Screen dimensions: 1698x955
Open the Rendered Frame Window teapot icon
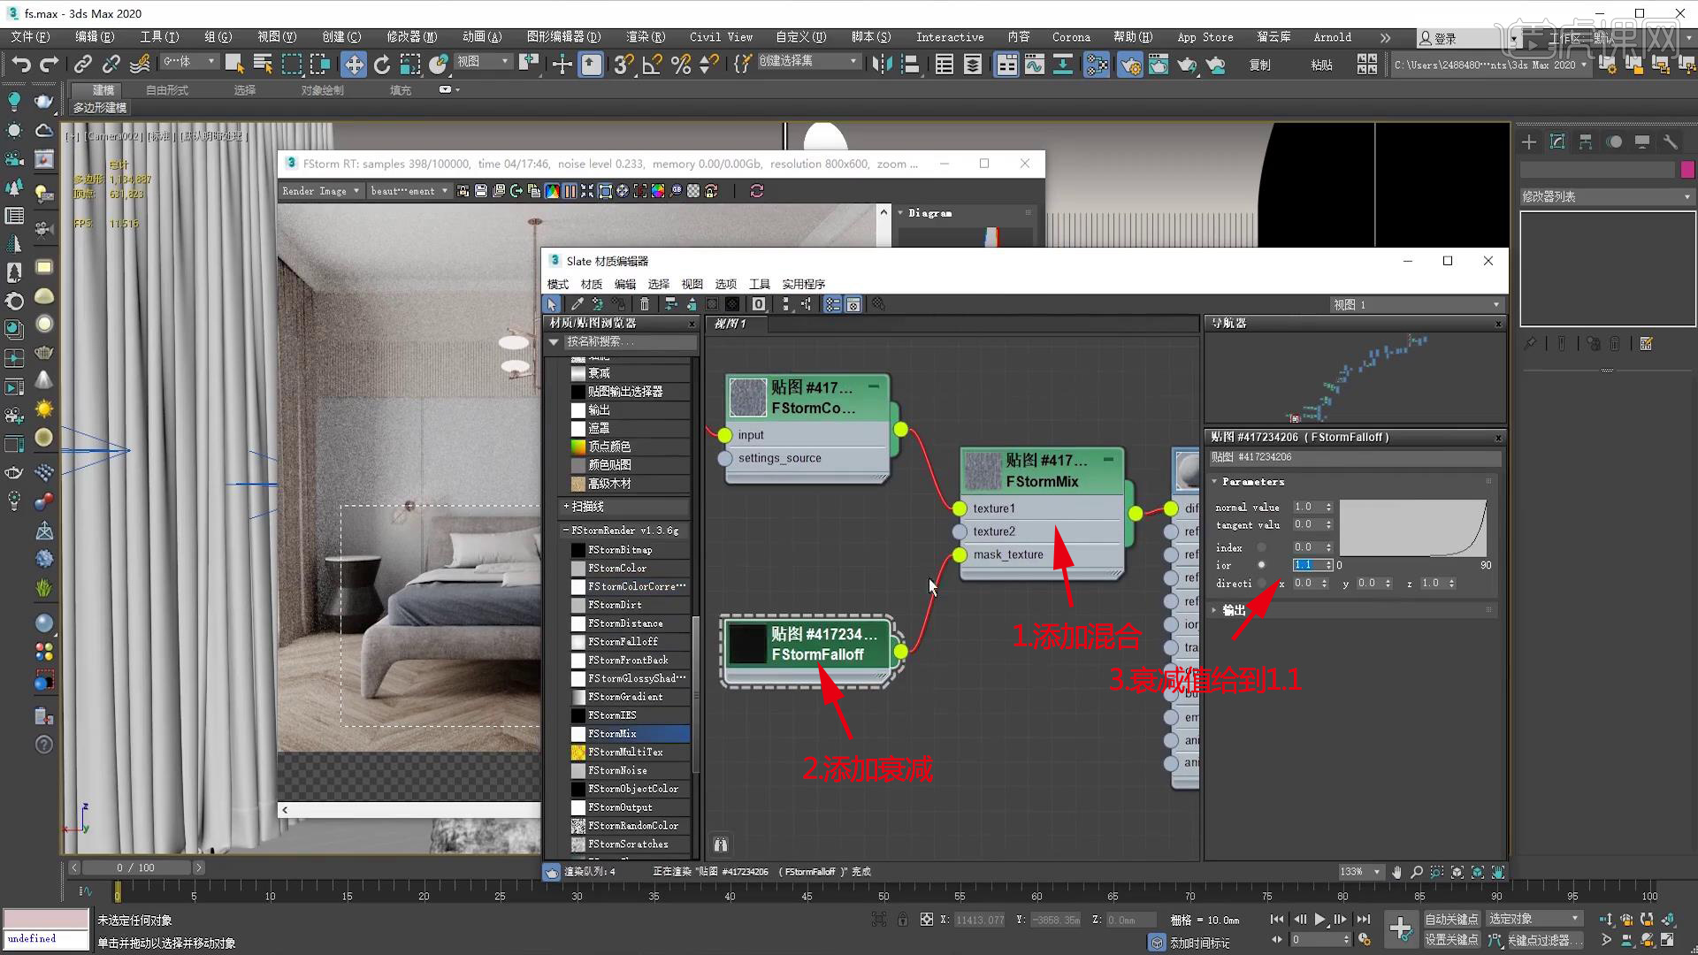pyautogui.click(x=1159, y=64)
